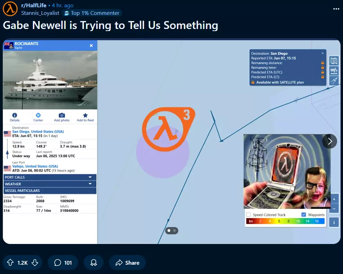
Task: Click the Top 1% Commenter badge
Action: [92, 13]
